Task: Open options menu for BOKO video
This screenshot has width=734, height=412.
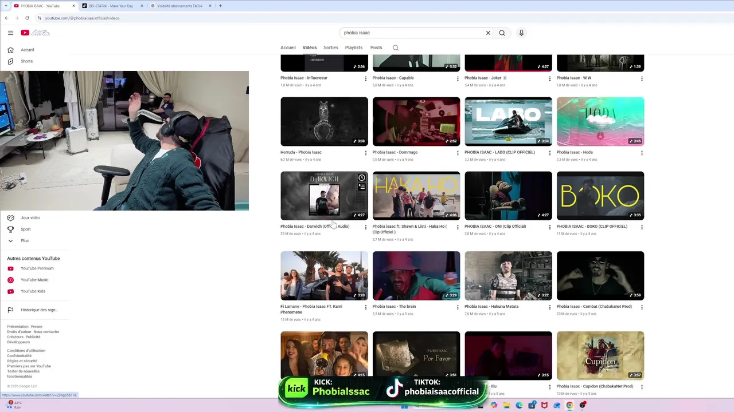Action: (x=642, y=227)
